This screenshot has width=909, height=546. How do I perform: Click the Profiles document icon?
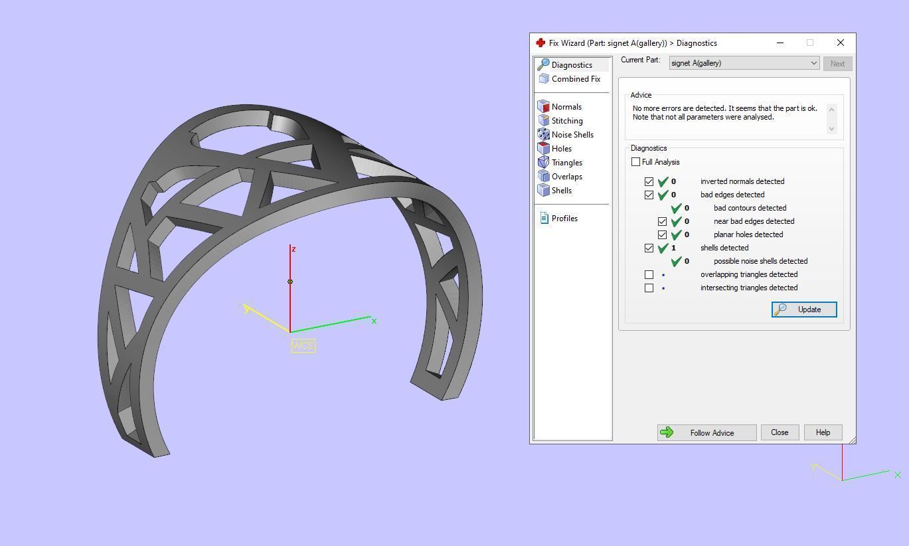tap(544, 218)
